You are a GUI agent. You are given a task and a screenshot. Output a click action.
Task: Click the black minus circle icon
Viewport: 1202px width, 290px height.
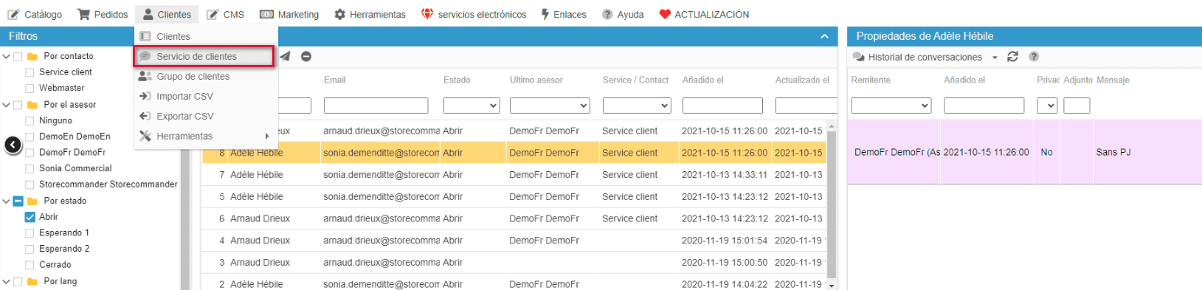click(306, 57)
